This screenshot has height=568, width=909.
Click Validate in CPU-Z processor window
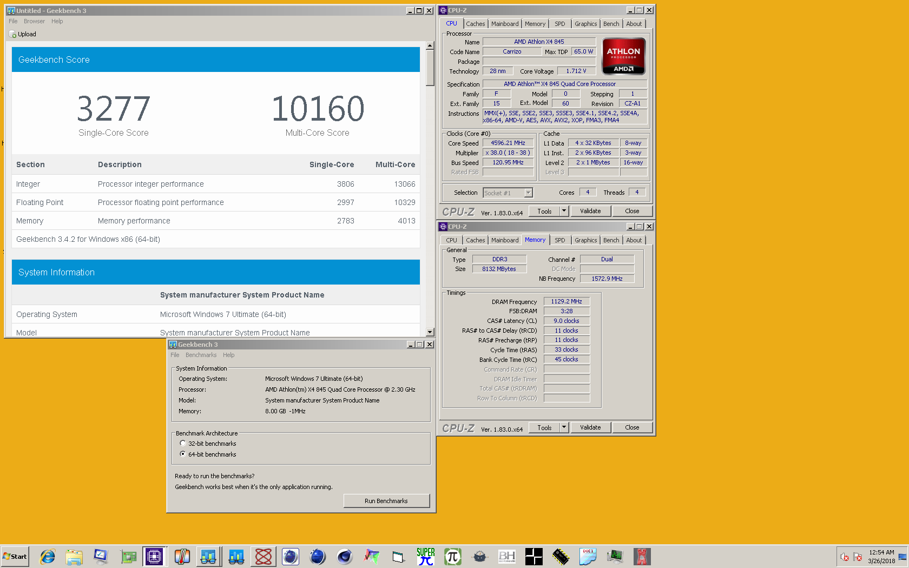point(590,211)
